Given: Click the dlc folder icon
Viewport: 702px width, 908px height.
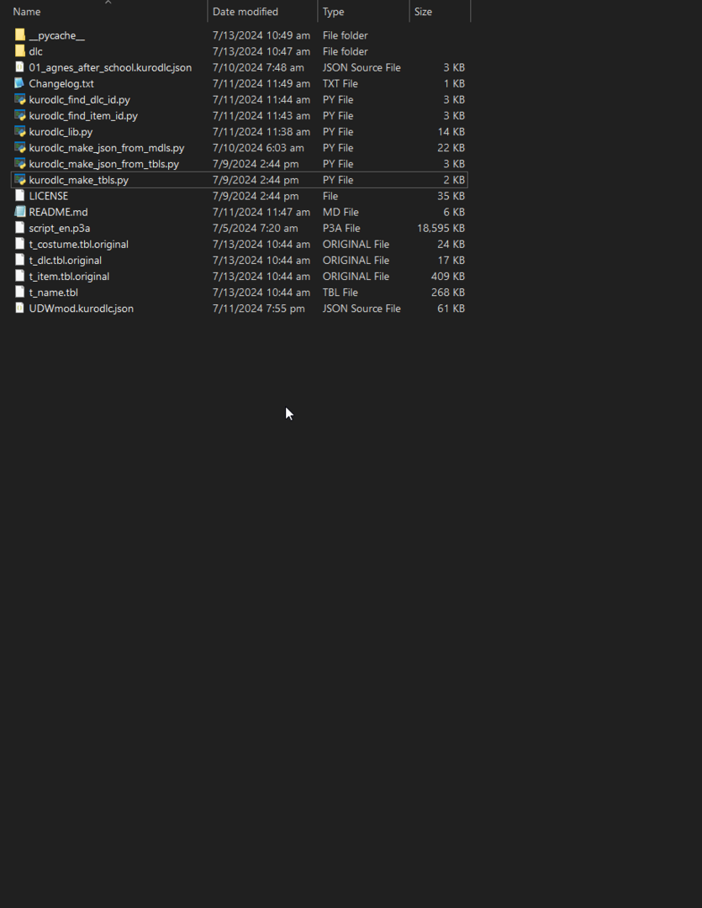Looking at the screenshot, I should (x=19, y=51).
